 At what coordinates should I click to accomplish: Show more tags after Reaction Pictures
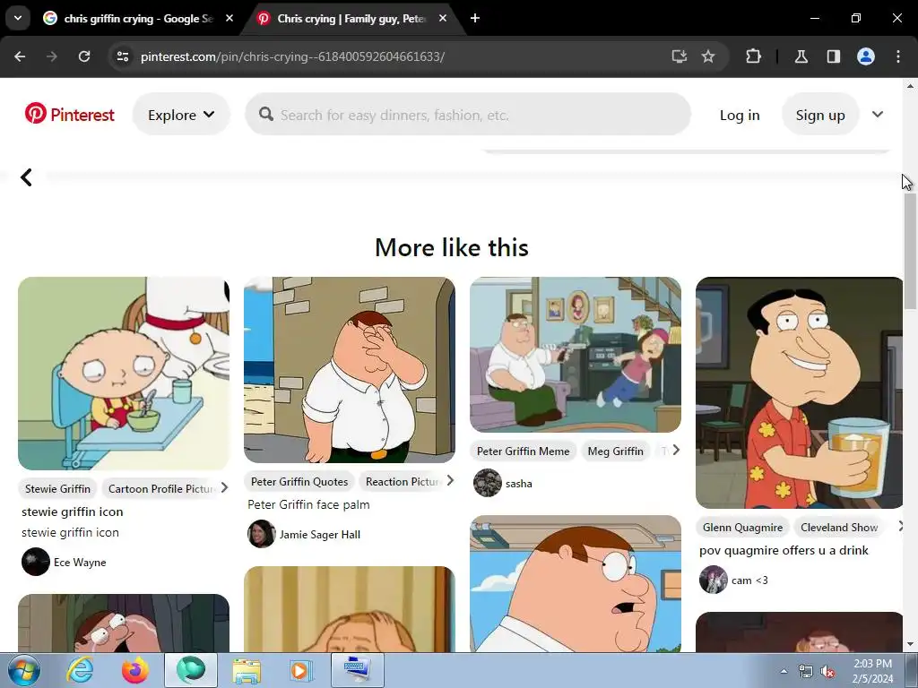coord(450,480)
